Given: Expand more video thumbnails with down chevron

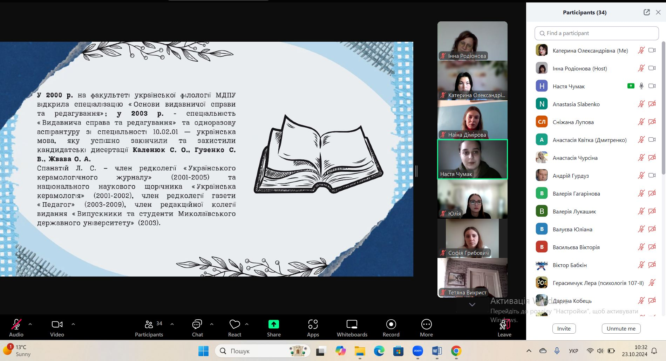Looking at the screenshot, I should pyautogui.click(x=472, y=305).
